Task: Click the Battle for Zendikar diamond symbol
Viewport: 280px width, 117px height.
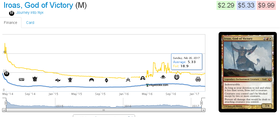Action: (106, 80)
